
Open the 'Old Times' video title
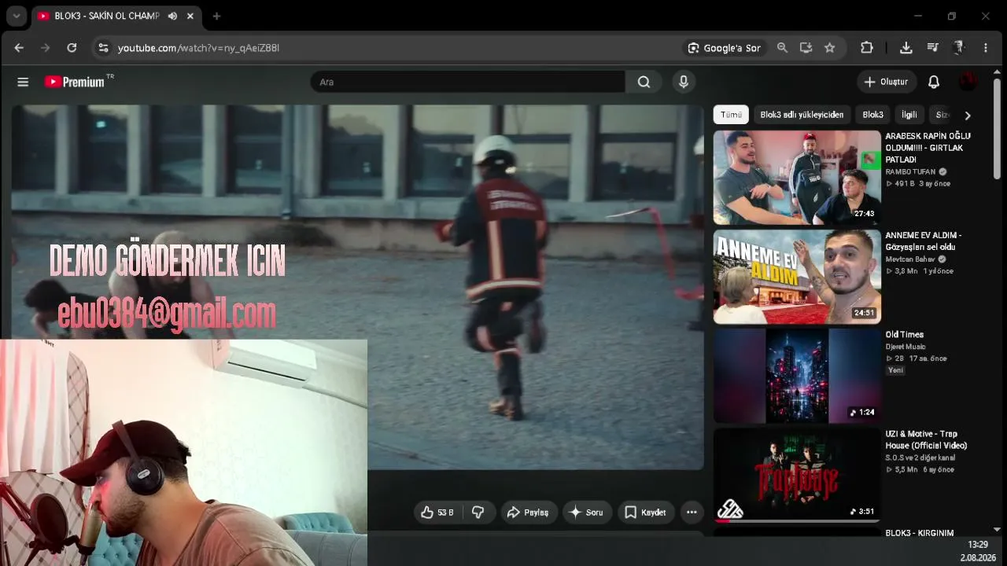pyautogui.click(x=905, y=335)
